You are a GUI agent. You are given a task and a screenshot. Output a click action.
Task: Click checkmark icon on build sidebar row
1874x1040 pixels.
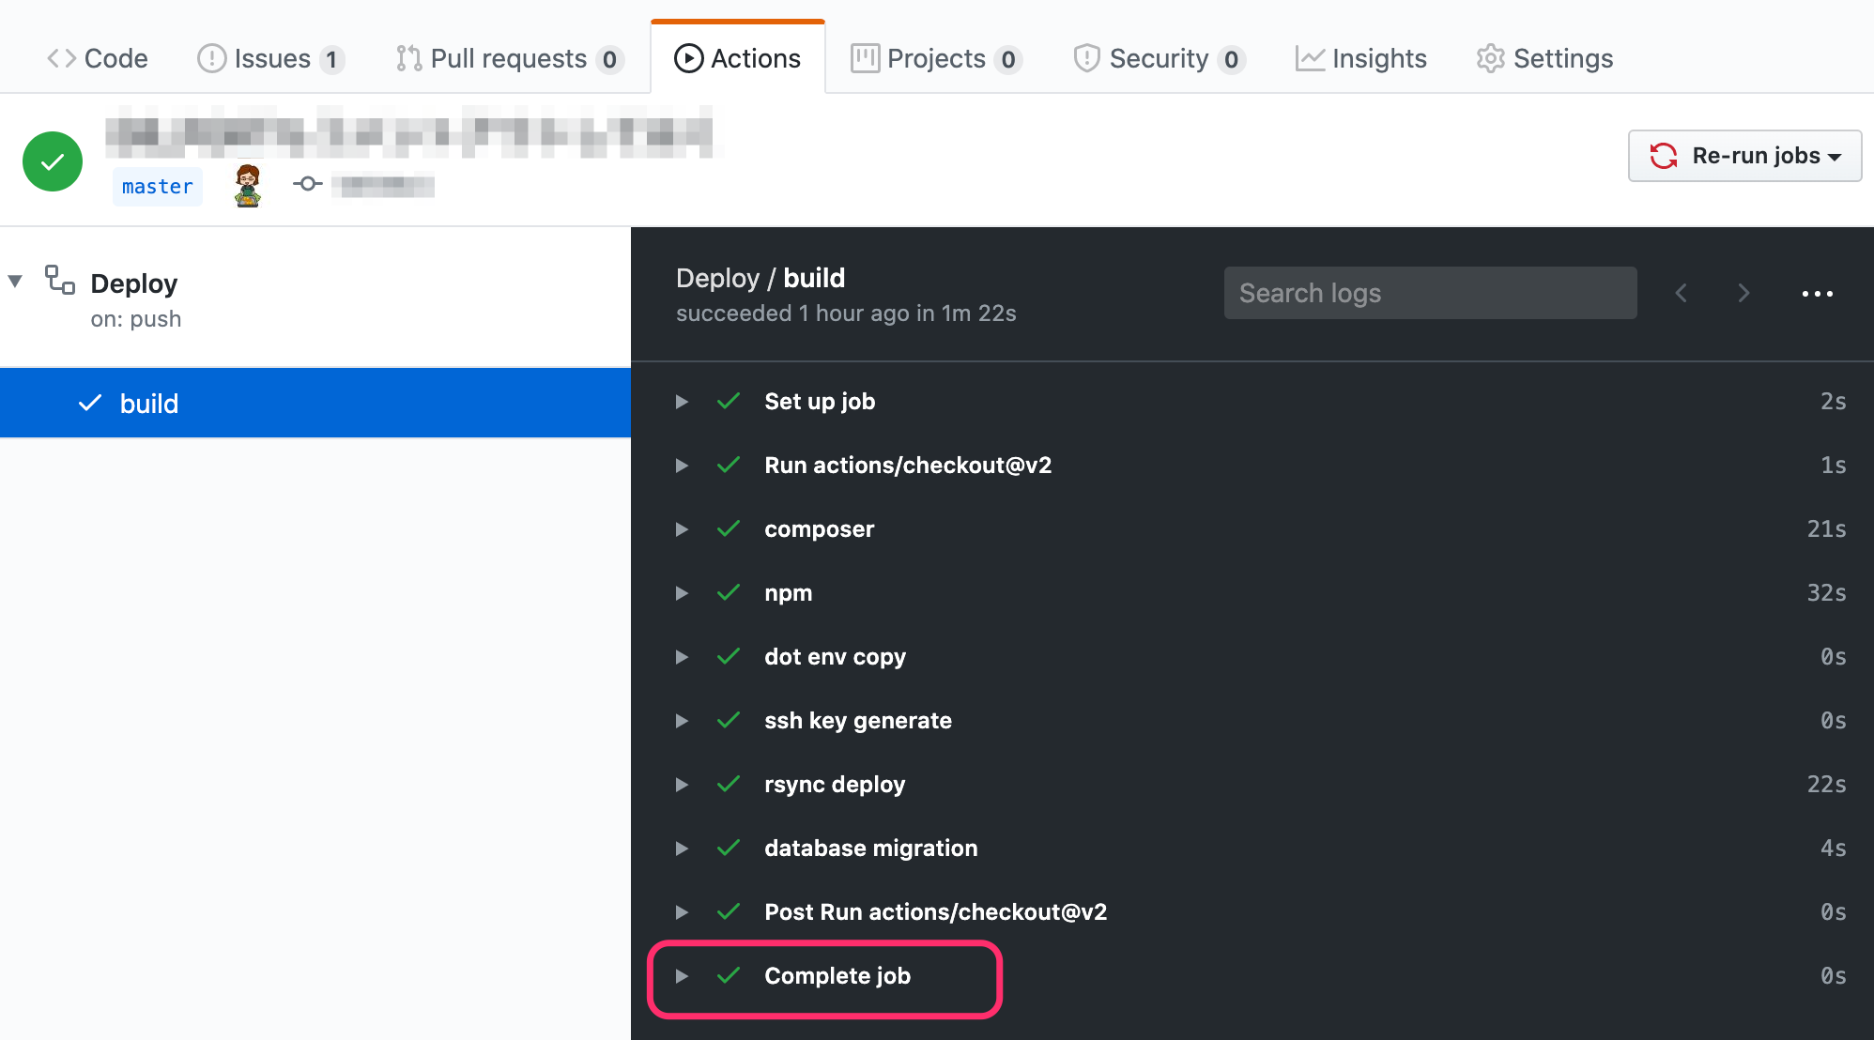click(x=90, y=403)
